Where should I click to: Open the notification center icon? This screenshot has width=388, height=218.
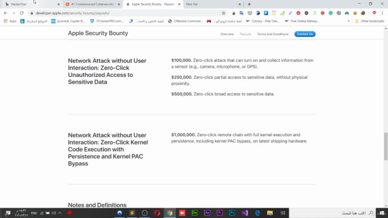coord(7,213)
